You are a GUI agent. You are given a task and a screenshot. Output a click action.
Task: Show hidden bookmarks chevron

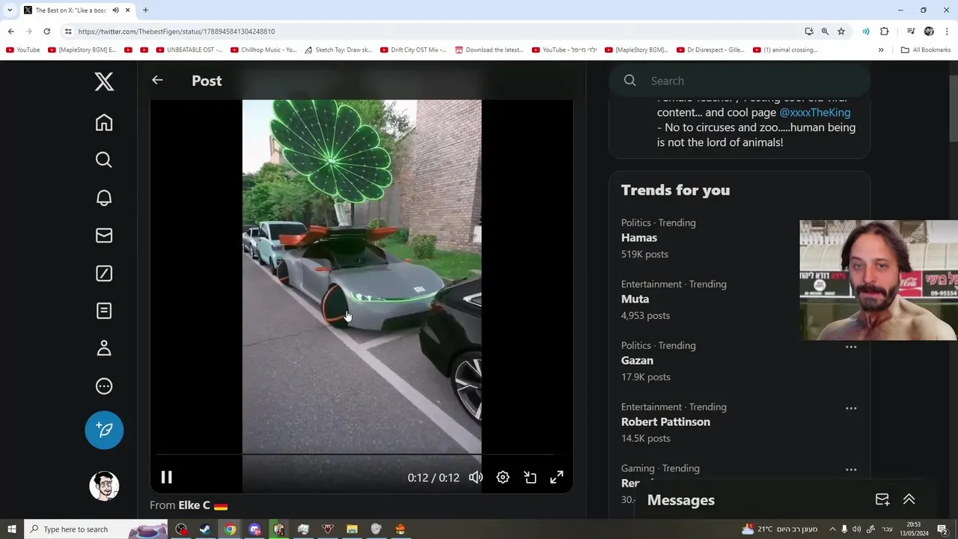pos(881,50)
